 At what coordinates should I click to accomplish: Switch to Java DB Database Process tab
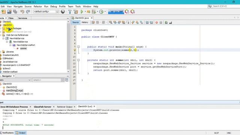14,106
